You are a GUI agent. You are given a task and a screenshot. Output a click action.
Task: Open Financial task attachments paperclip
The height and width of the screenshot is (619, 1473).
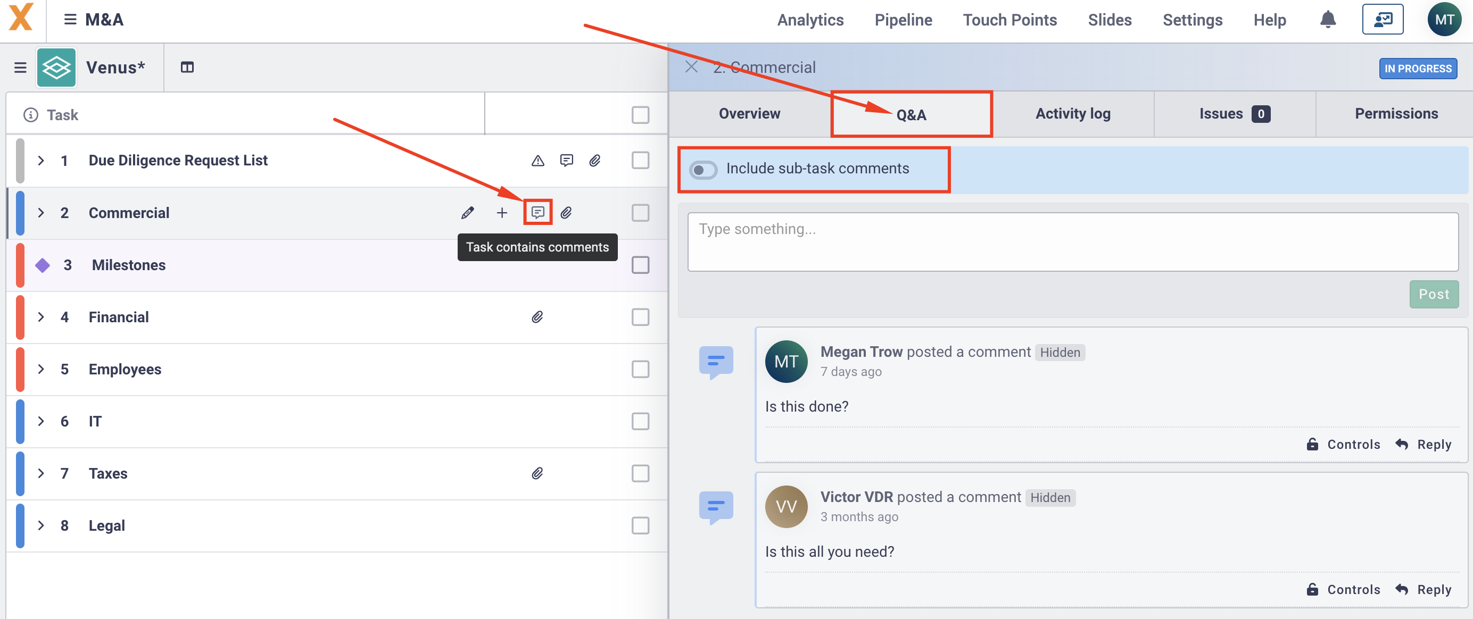(537, 316)
